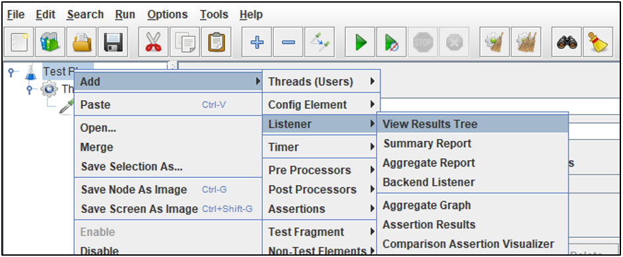Image resolution: width=623 pixels, height=257 pixels.
Task: Click the Shutdown X icon
Action: tap(454, 42)
